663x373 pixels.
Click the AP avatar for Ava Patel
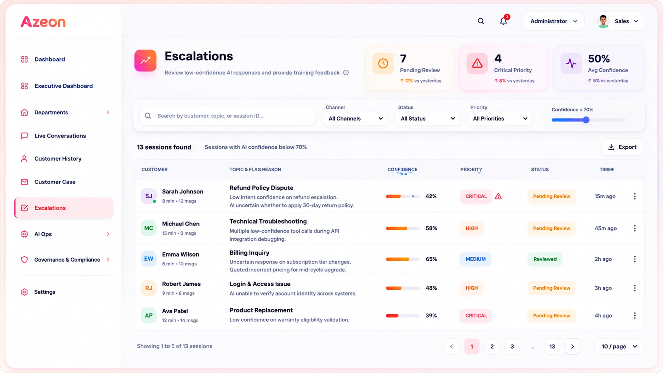(x=149, y=315)
